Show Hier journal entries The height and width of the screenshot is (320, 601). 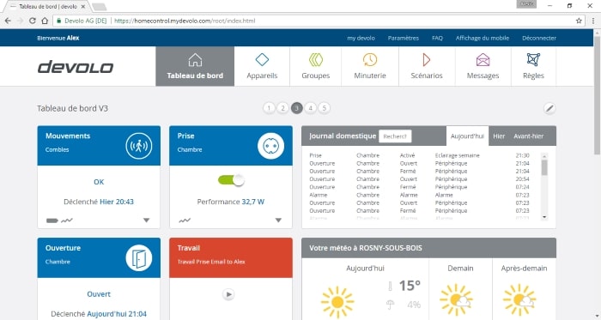click(x=499, y=136)
